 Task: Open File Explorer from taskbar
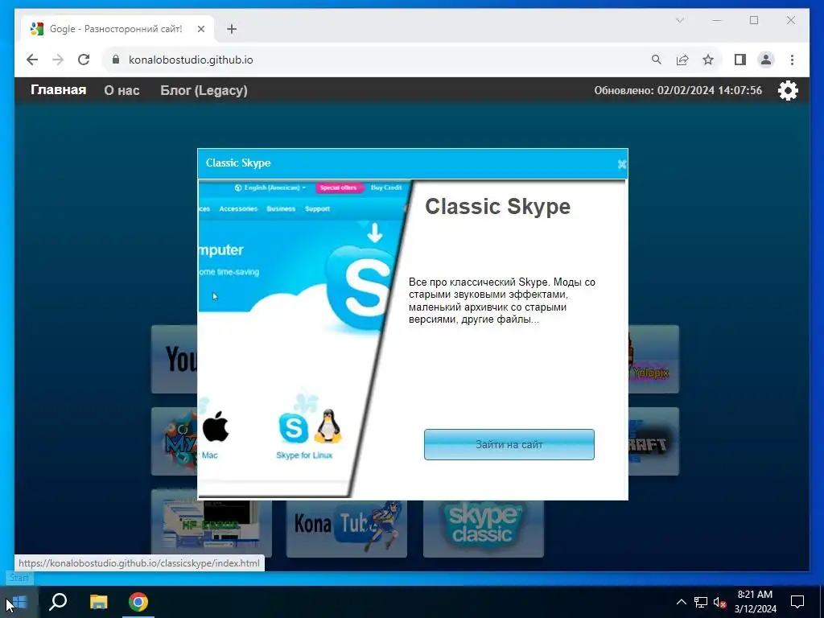98,602
